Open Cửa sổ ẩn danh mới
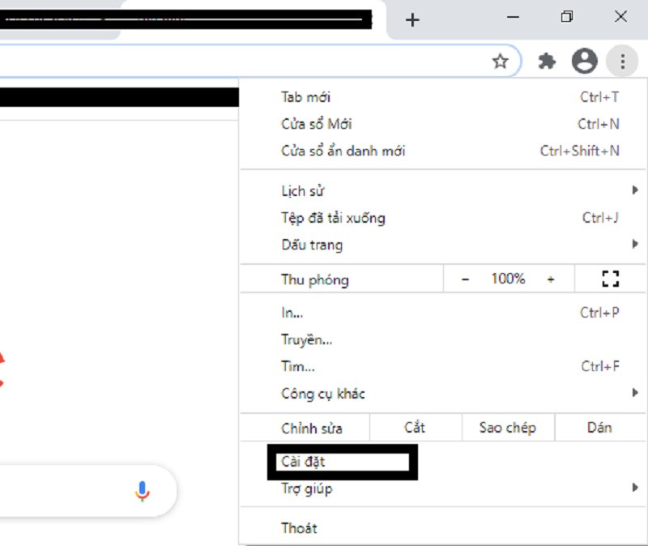The height and width of the screenshot is (546, 648). coord(343,151)
